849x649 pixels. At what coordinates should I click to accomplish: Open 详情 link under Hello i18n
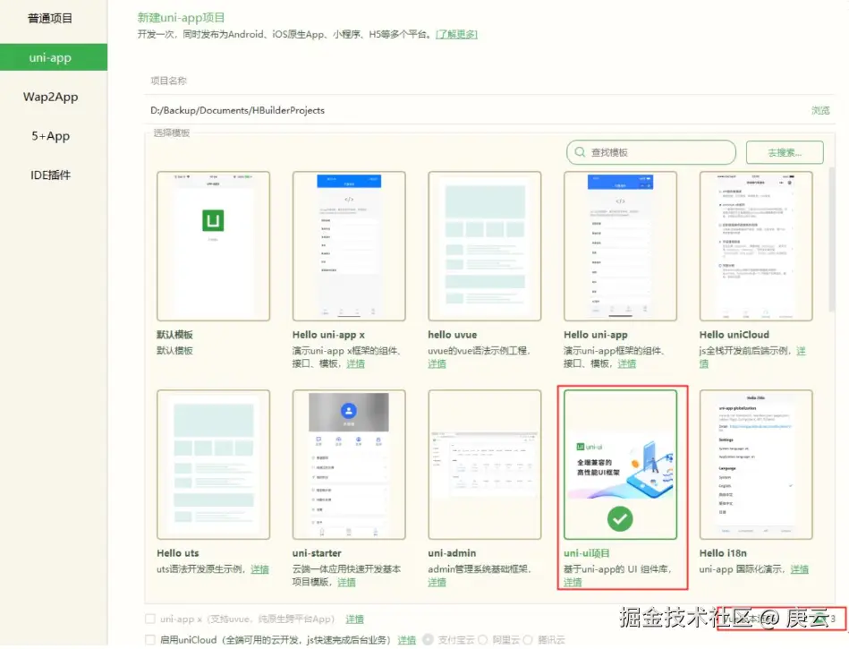(x=799, y=568)
